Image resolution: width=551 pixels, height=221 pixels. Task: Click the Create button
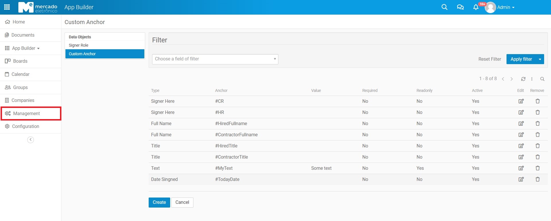(159, 202)
